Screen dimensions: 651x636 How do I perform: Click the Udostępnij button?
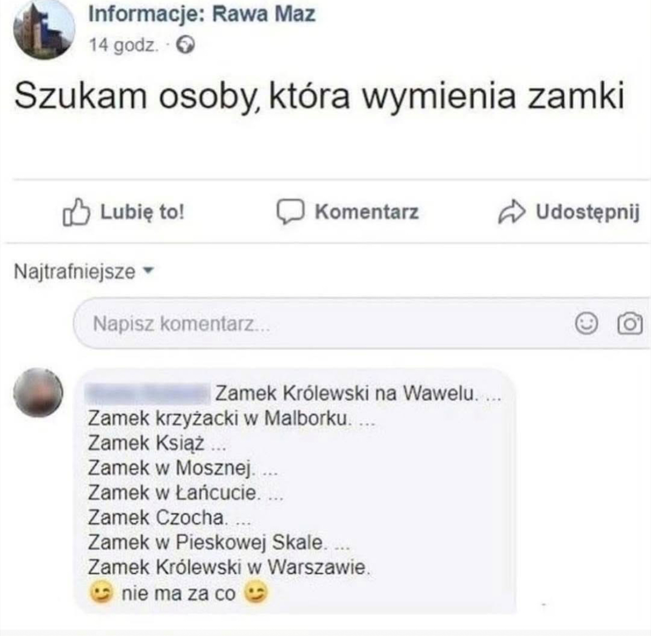[569, 212]
